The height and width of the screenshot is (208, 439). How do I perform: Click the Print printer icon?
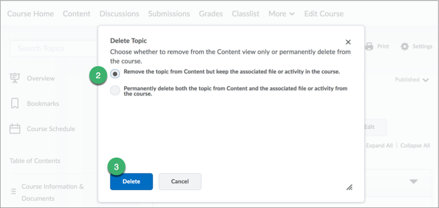point(369,47)
